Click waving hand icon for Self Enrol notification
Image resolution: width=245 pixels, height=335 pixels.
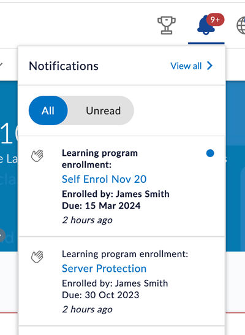click(x=37, y=156)
